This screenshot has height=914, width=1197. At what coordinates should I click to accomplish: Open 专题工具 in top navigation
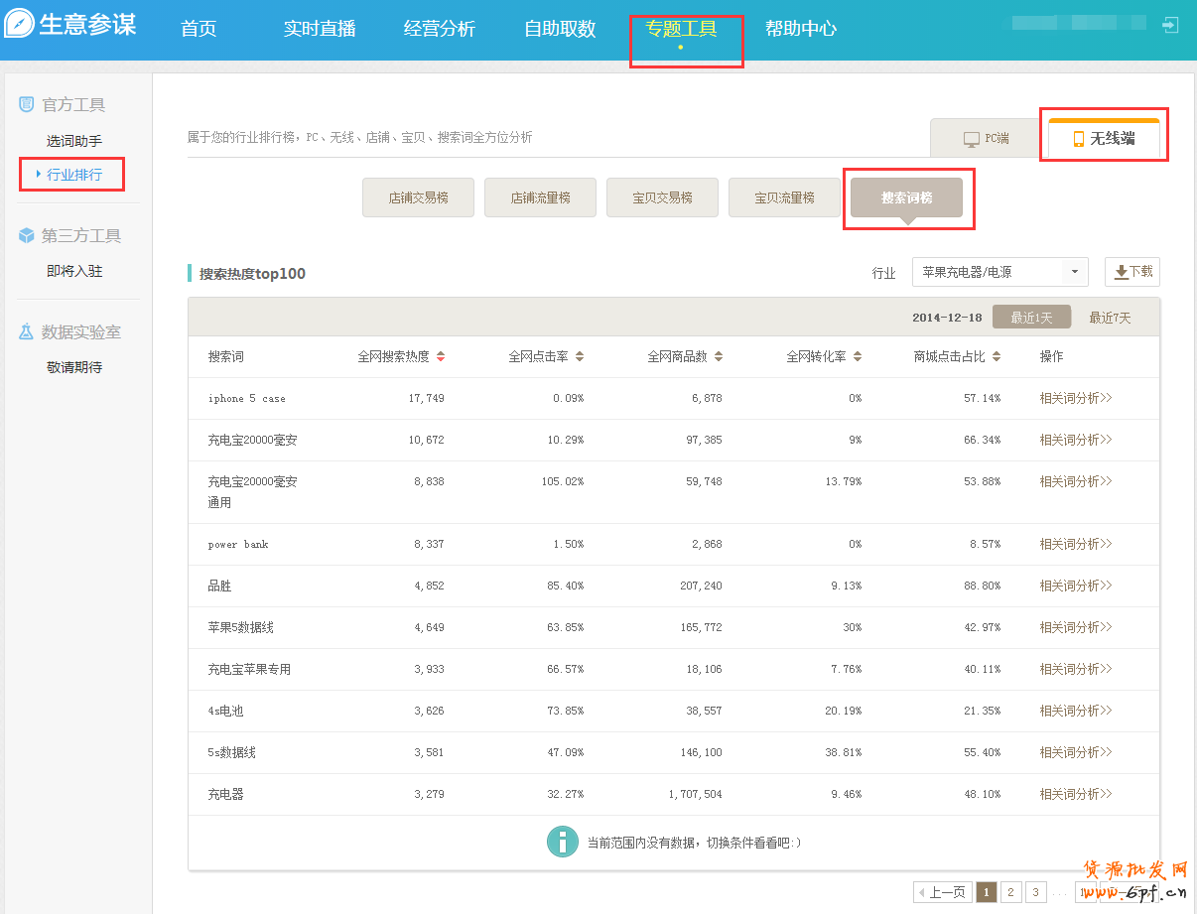(x=681, y=29)
